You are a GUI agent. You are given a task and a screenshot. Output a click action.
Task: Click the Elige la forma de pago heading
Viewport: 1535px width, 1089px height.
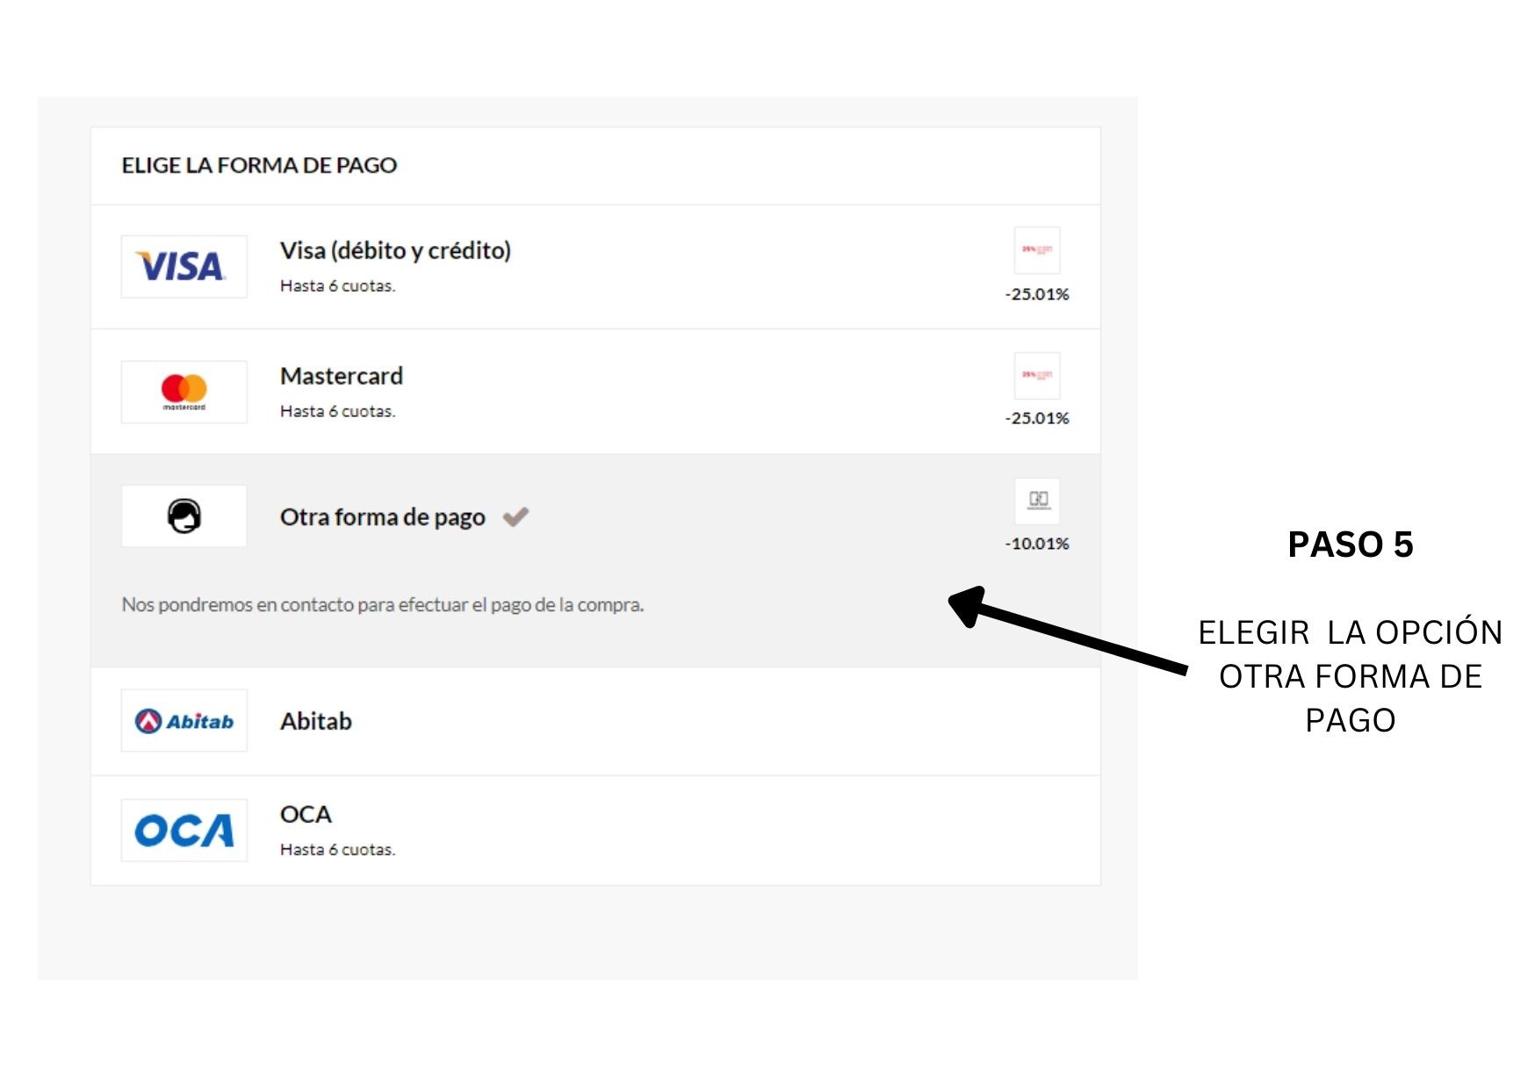click(259, 165)
